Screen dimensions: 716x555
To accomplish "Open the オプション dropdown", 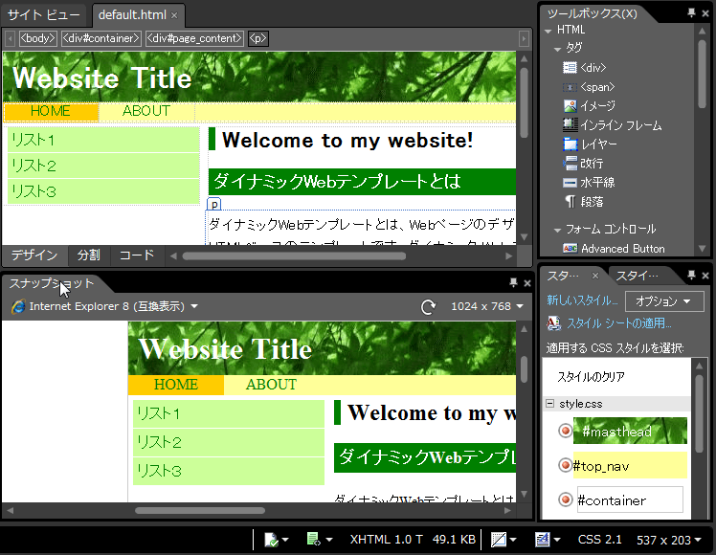I will point(664,301).
